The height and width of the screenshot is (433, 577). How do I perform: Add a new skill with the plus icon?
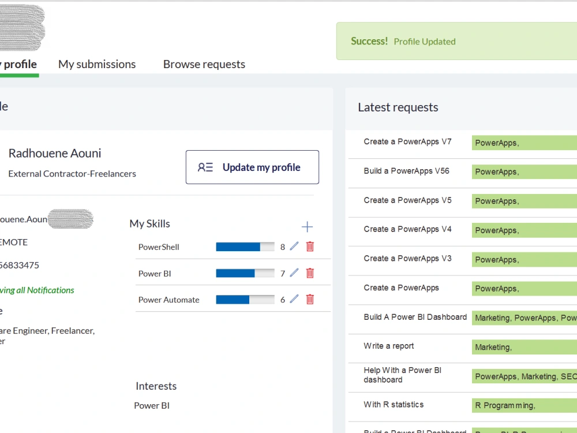tap(307, 227)
